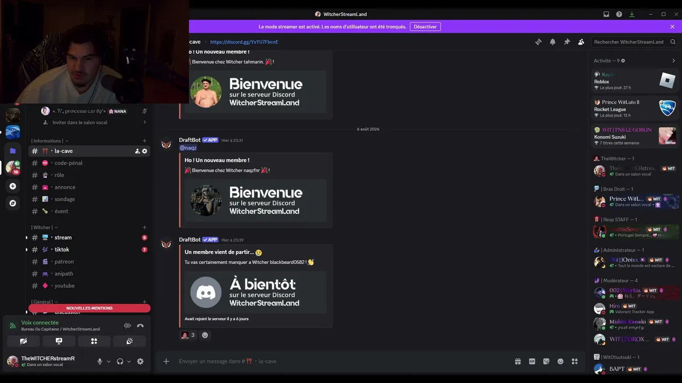Open the sondage channel

(x=89, y=199)
